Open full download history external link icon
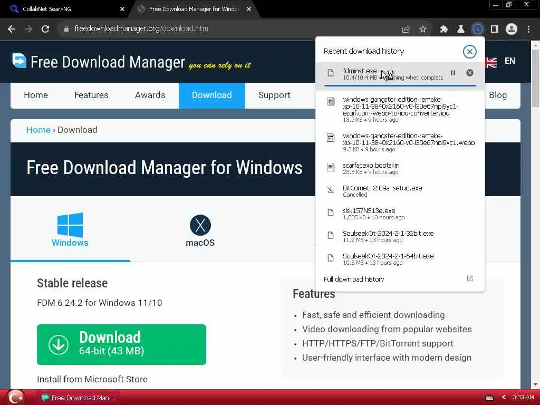This screenshot has height=405, width=540. [470, 278]
